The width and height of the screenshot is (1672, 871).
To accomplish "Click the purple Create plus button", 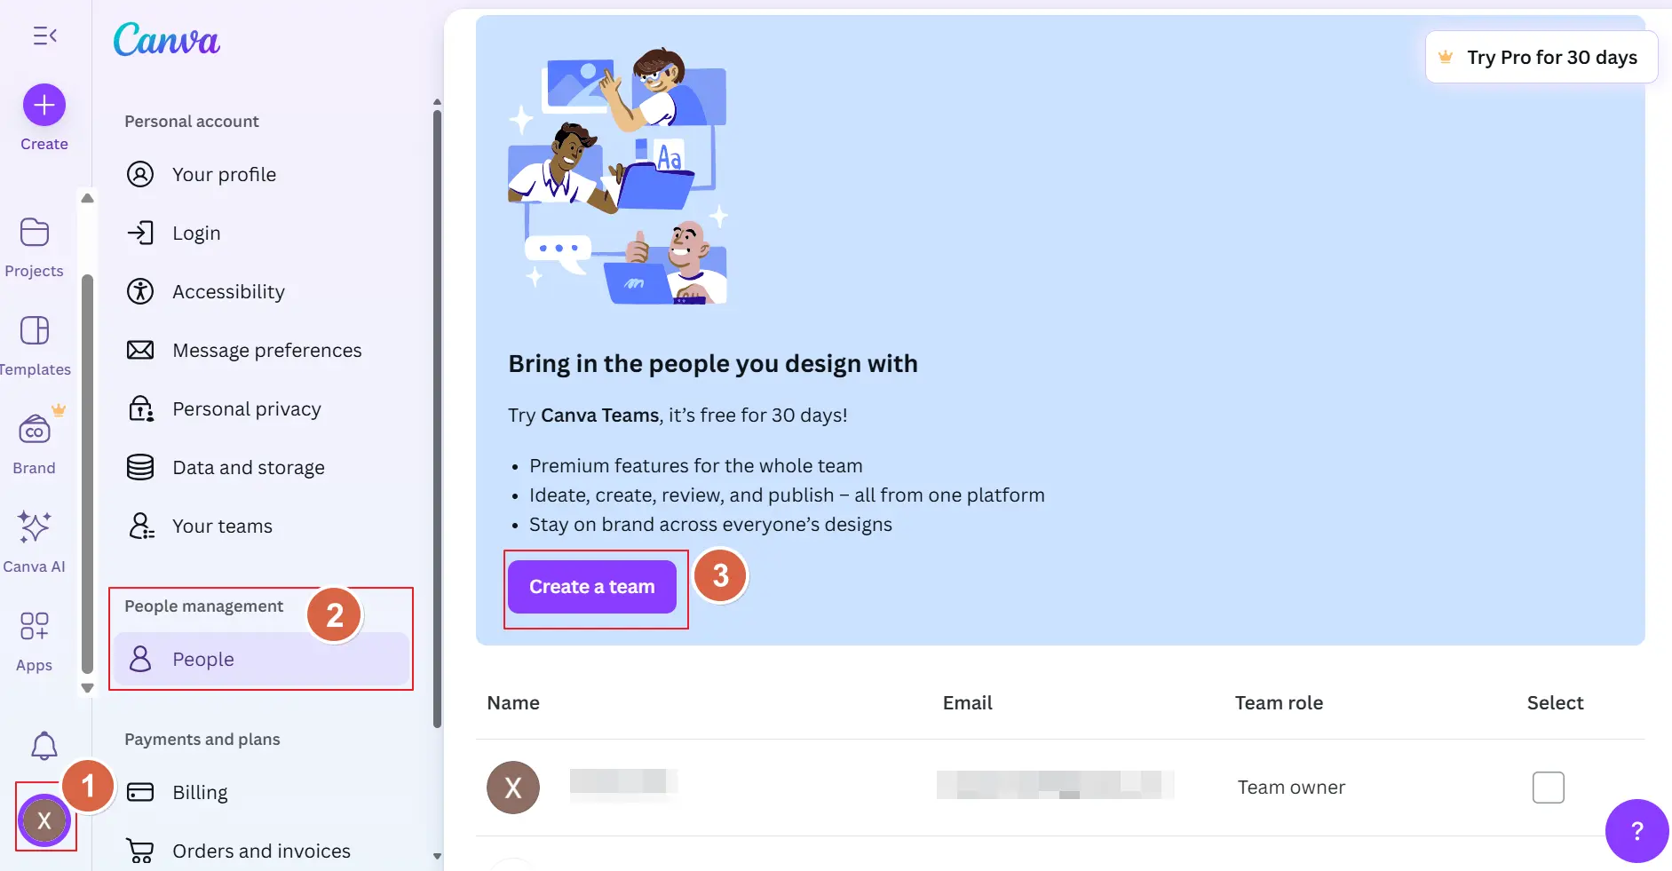I will (x=44, y=106).
